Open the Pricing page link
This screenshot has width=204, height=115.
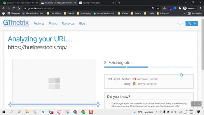click(53, 23)
